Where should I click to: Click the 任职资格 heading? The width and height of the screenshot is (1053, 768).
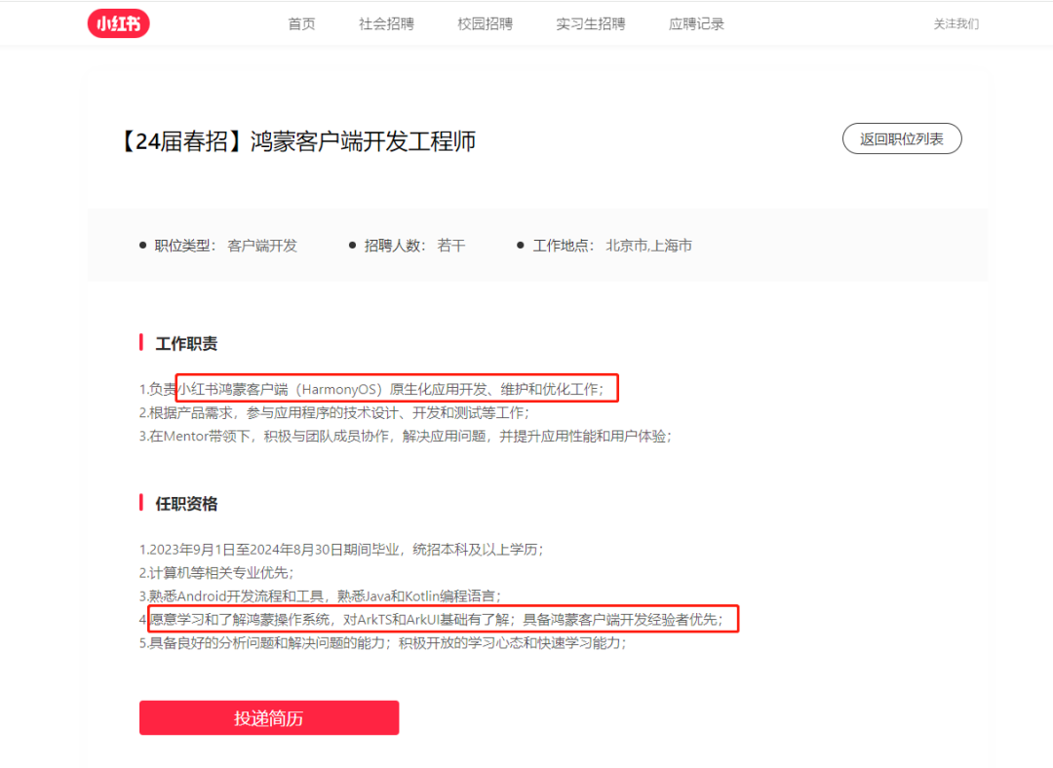(186, 504)
